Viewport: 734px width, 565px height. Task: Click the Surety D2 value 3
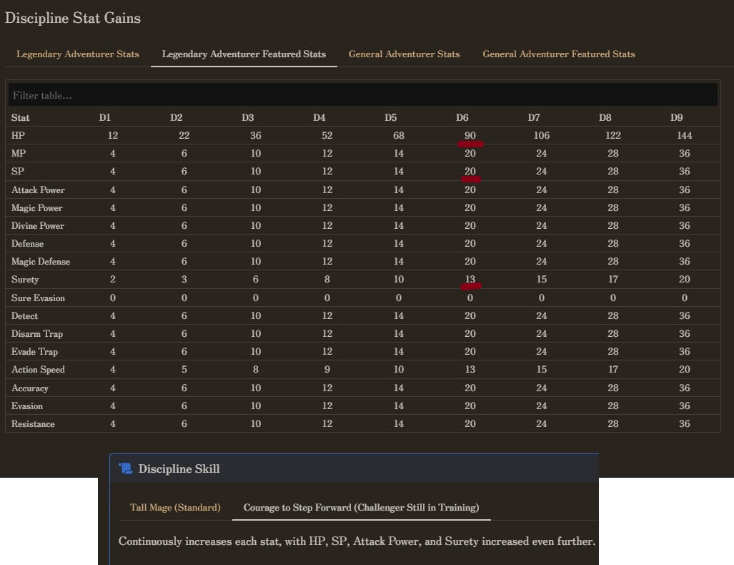184,279
